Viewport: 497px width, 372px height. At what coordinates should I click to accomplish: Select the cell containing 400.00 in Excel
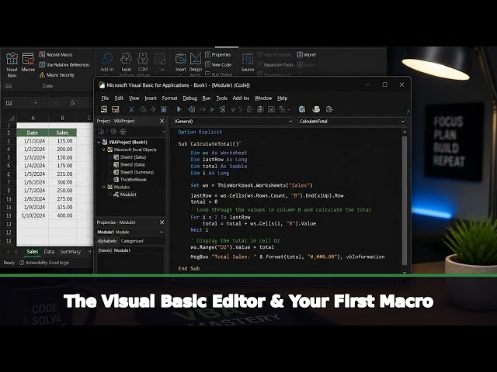[x=62, y=215]
